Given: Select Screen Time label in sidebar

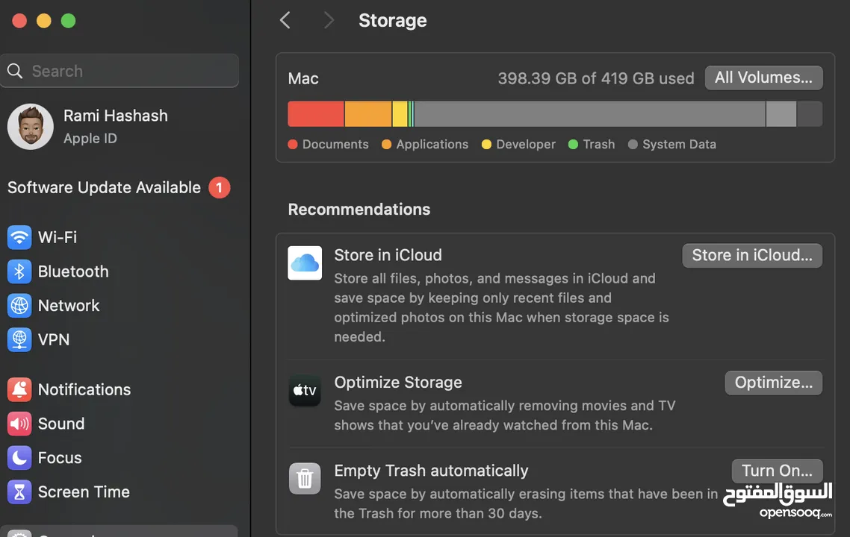Looking at the screenshot, I should click(x=84, y=492).
